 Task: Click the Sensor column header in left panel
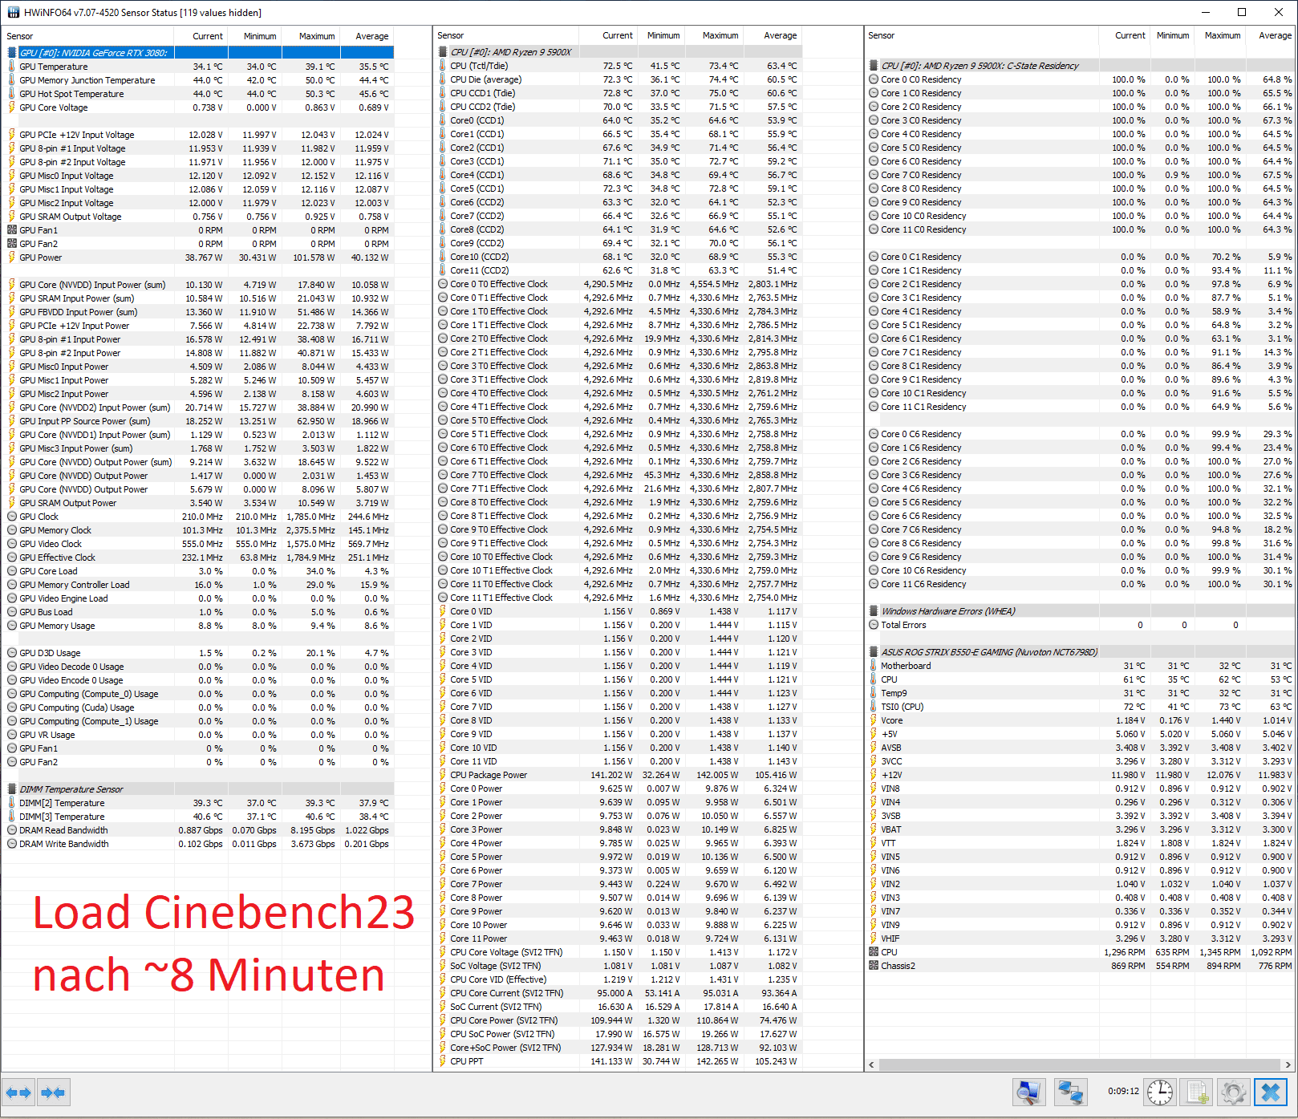point(88,36)
